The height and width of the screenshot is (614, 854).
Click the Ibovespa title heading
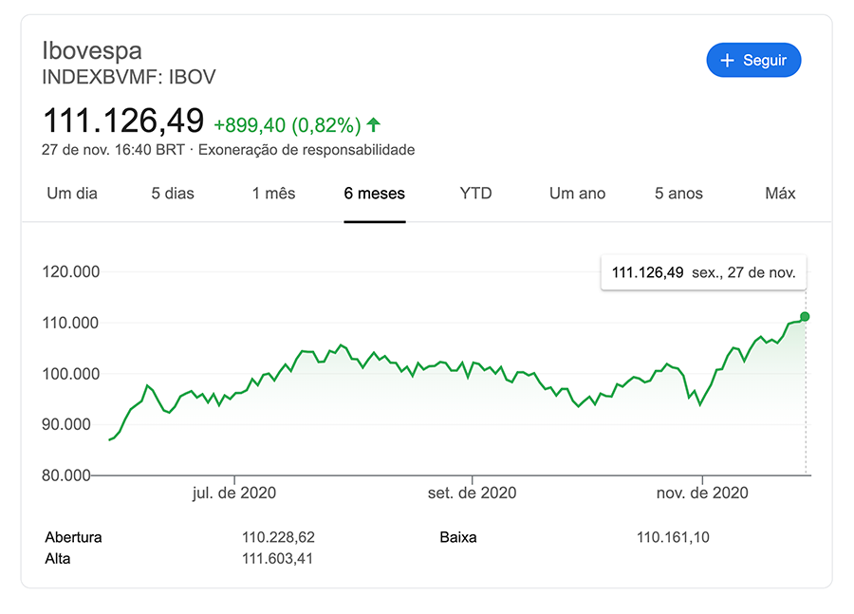[x=92, y=50]
